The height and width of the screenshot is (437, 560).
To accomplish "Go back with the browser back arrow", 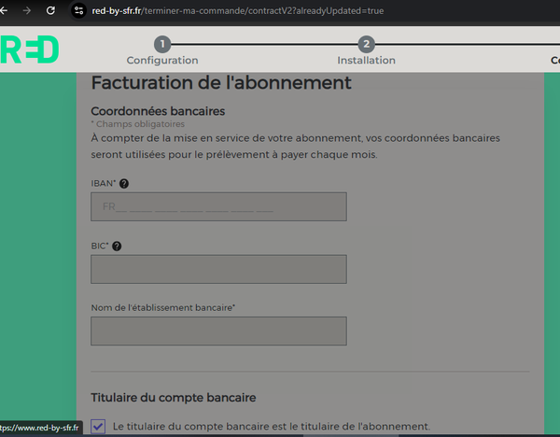I will point(5,11).
